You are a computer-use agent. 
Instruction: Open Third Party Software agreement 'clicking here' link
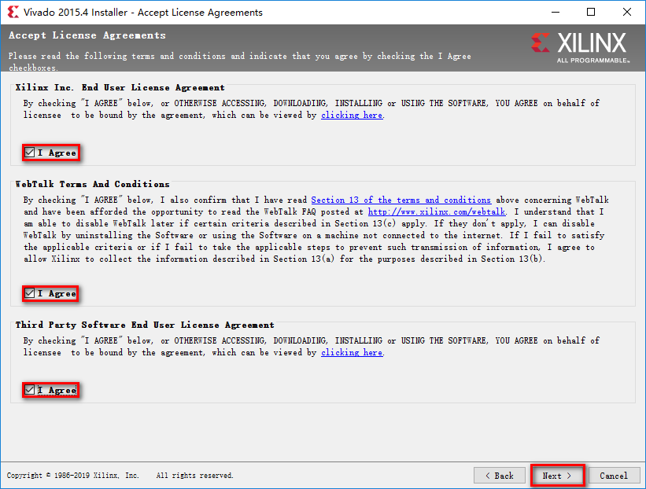[352, 353]
